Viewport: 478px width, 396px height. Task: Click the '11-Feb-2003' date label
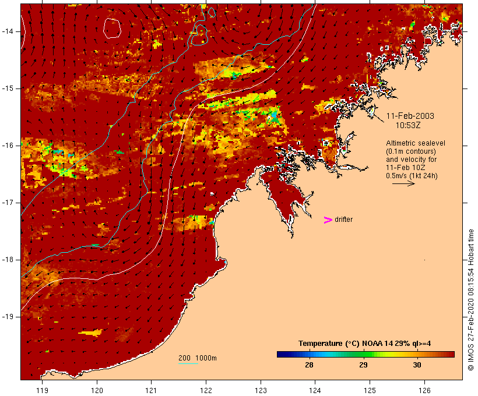(410, 116)
